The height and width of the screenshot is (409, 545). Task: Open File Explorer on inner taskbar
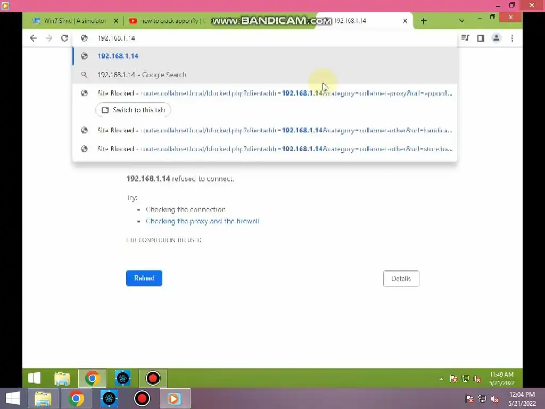(62, 378)
